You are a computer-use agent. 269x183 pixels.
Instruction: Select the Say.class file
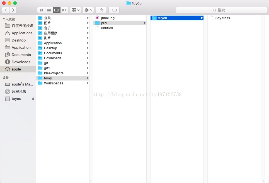click(x=234, y=18)
